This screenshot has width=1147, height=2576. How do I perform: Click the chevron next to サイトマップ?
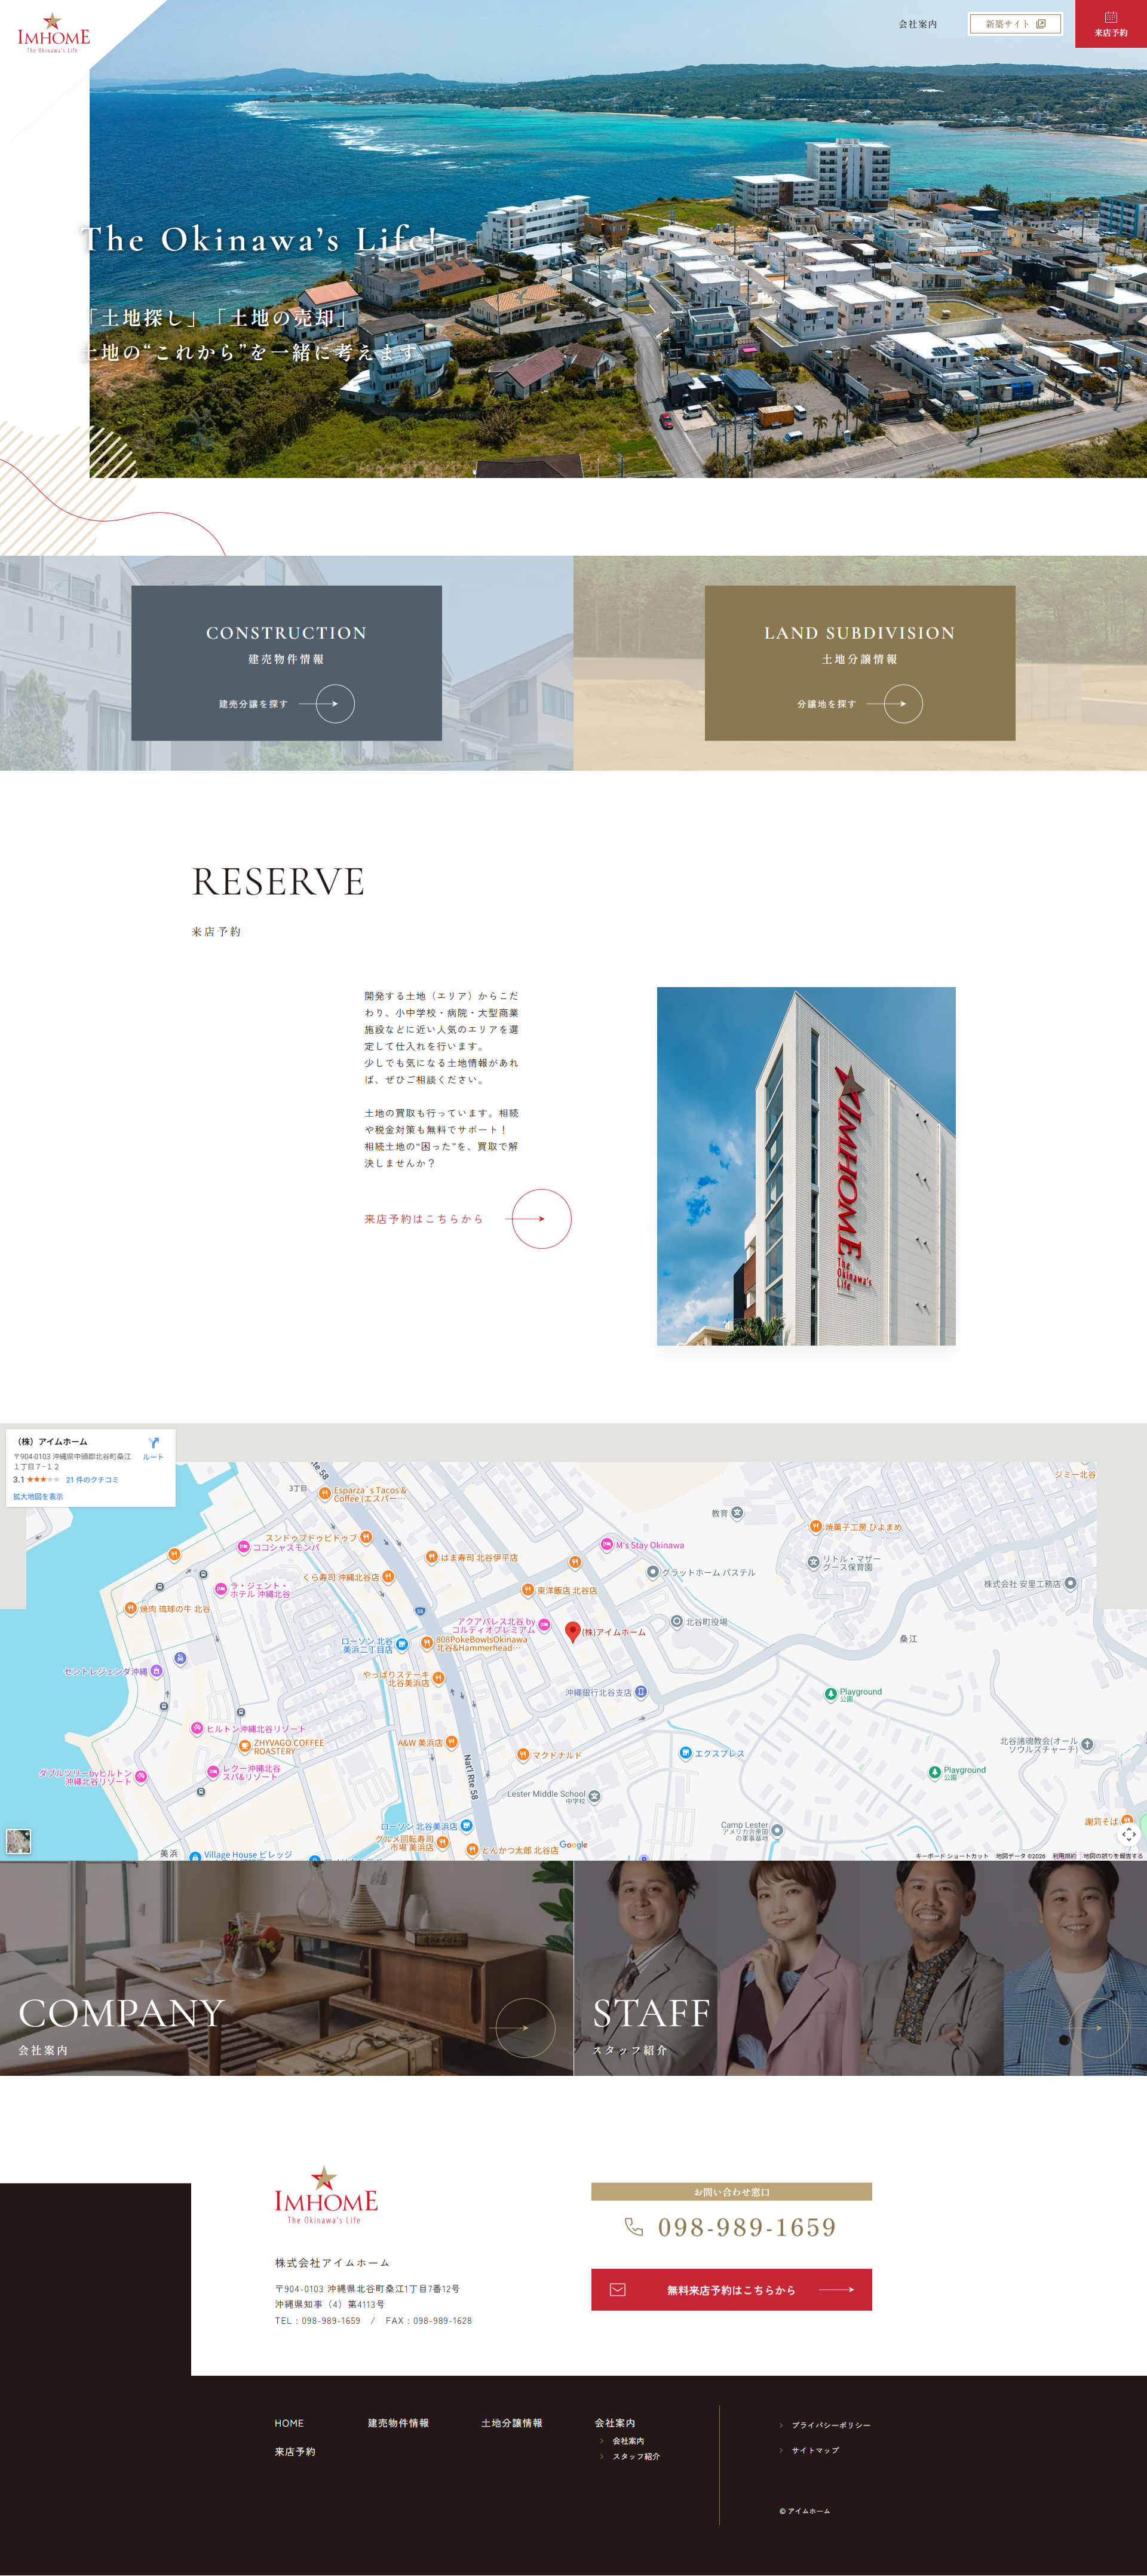point(782,2450)
